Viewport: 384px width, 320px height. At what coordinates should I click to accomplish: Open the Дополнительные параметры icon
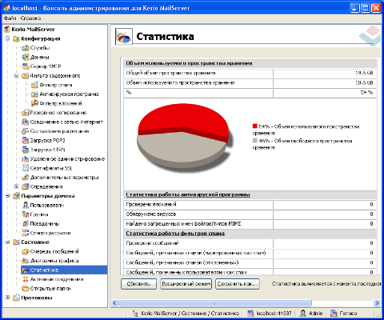point(26,178)
